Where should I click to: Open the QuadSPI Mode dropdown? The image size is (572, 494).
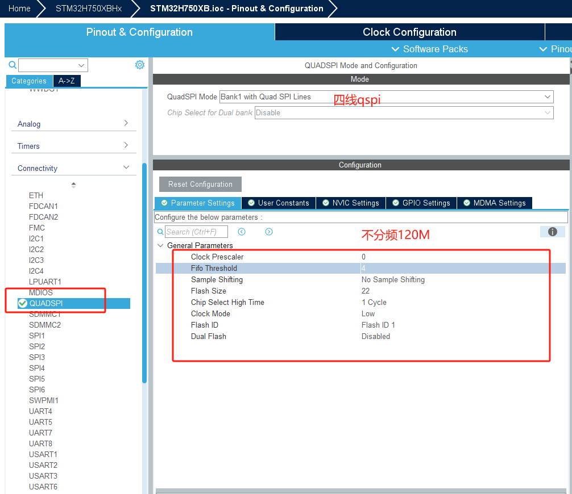[386, 97]
